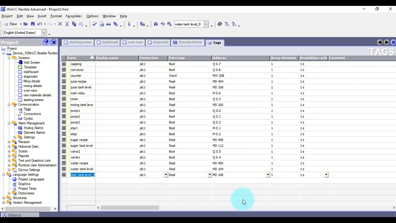
Task: Click the tags table horizontal scrollbar thumb
Action: tap(130, 208)
